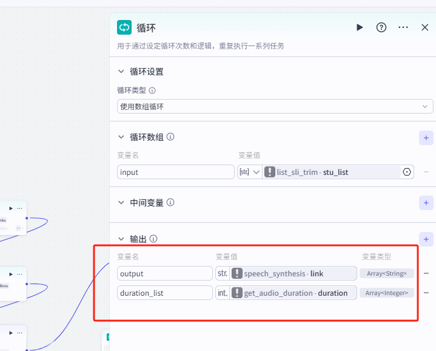Click info icon next to 循环类型
436x351 pixels.
(x=152, y=90)
